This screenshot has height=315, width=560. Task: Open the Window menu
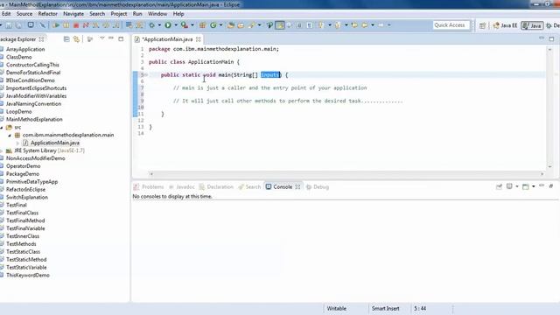point(157,14)
